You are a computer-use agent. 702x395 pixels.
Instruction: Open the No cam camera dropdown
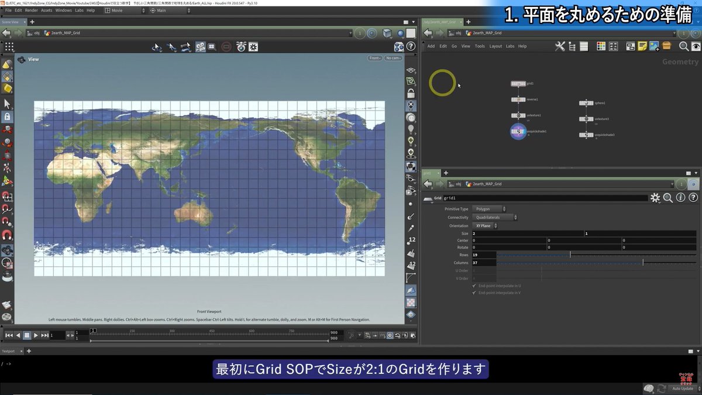[393, 58]
